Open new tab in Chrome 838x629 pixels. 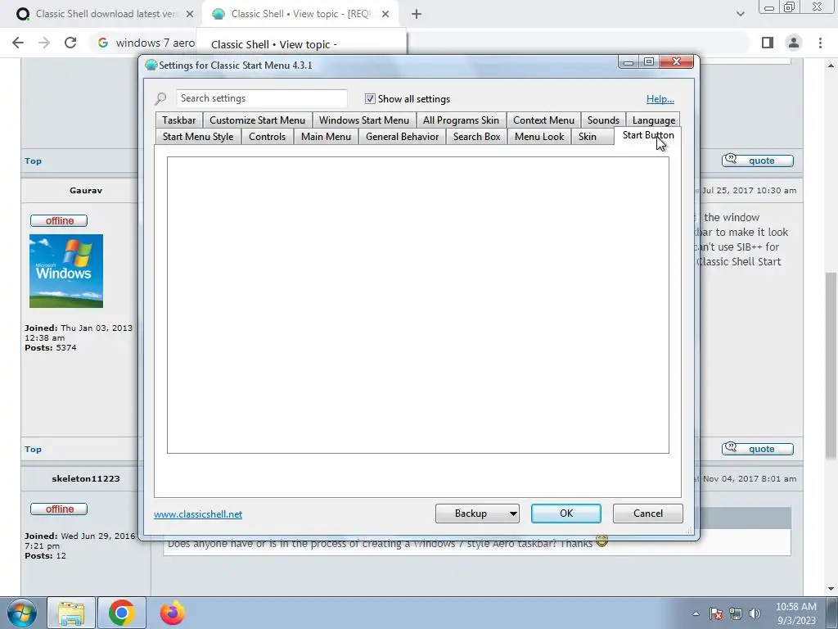click(x=417, y=14)
